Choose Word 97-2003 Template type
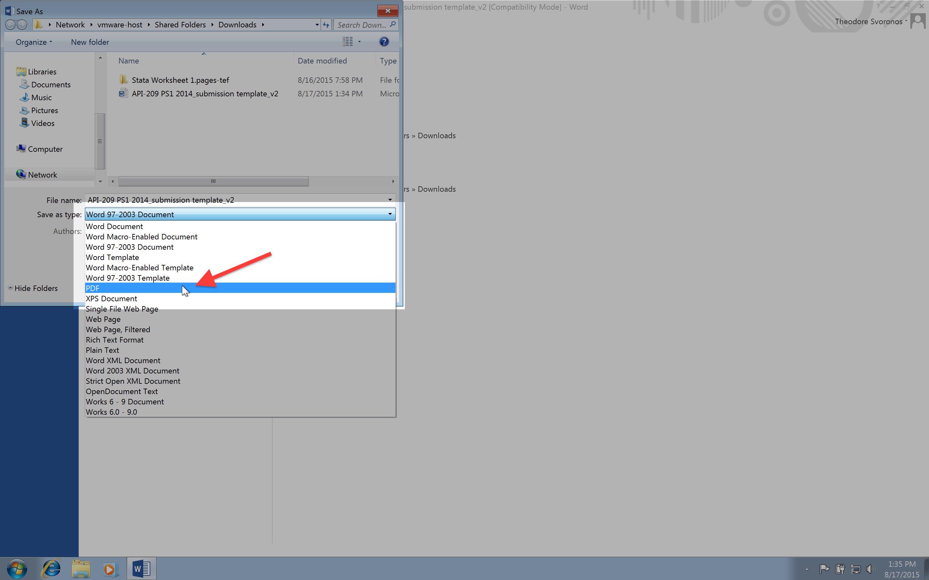The width and height of the screenshot is (929, 580). tap(240, 278)
